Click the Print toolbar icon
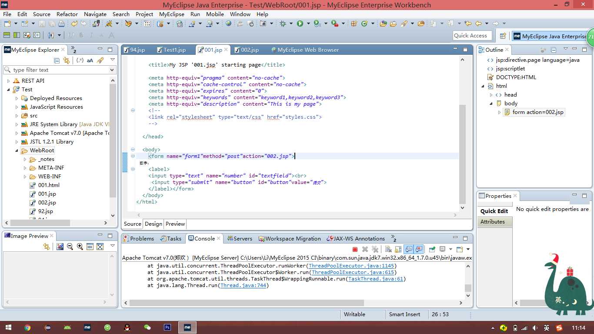Viewport: 594px width, 334px height. point(61,23)
